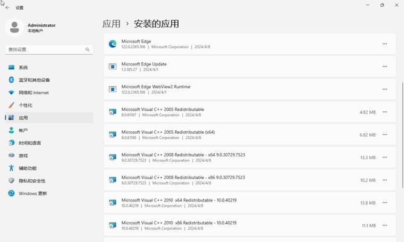This screenshot has width=404, height=242.
Task: Click the Administrator profile avatar
Action: tap(15, 27)
